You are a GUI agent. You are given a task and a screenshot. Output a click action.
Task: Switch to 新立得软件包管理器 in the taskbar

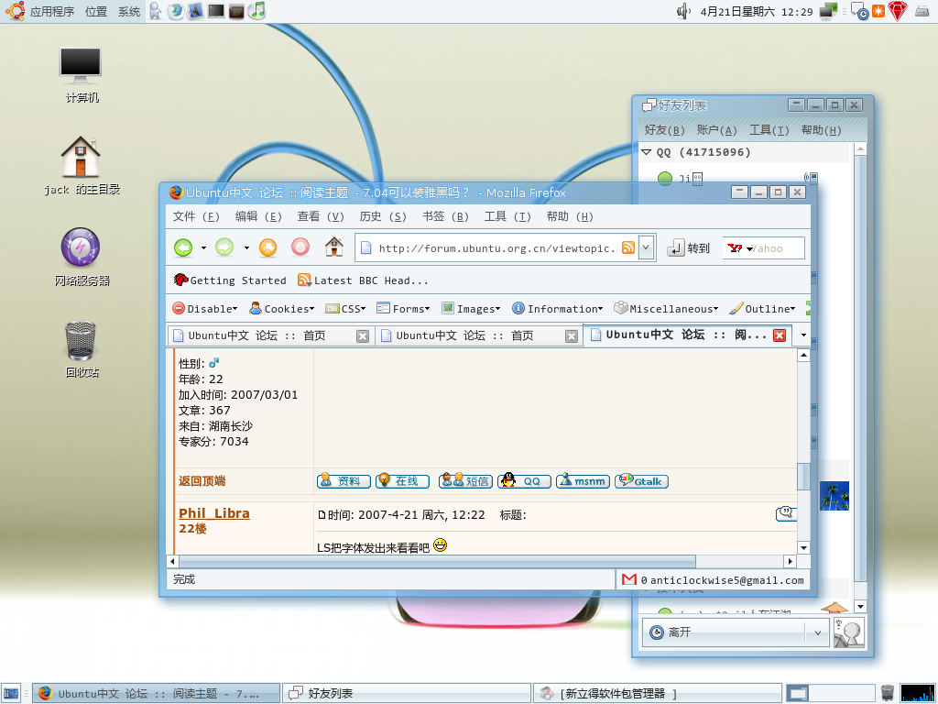point(658,693)
